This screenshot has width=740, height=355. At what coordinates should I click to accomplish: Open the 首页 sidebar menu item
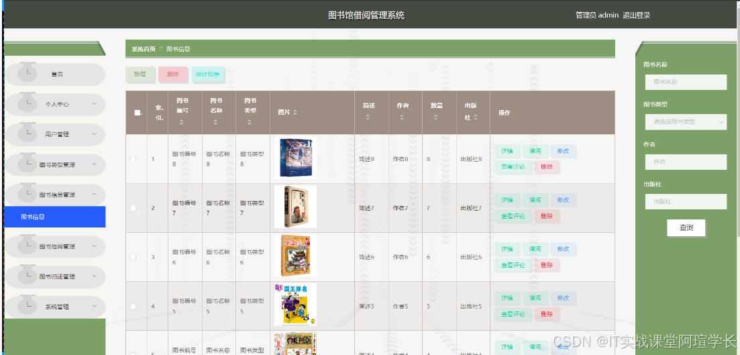click(55, 74)
